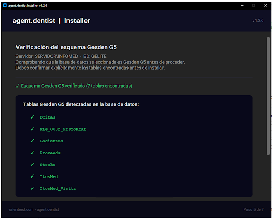Screen dimensions: 272x219
Task: Click the checkmark next to TtosMed
Action: pos(32,176)
